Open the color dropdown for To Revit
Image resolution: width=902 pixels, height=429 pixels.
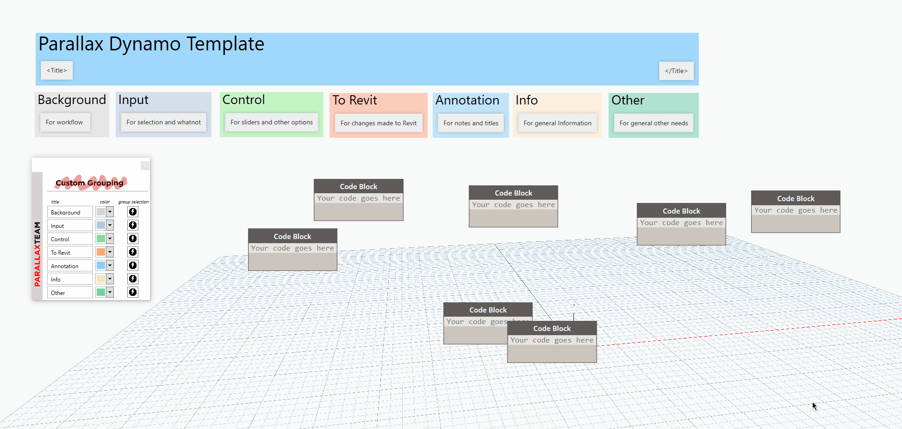(110, 252)
